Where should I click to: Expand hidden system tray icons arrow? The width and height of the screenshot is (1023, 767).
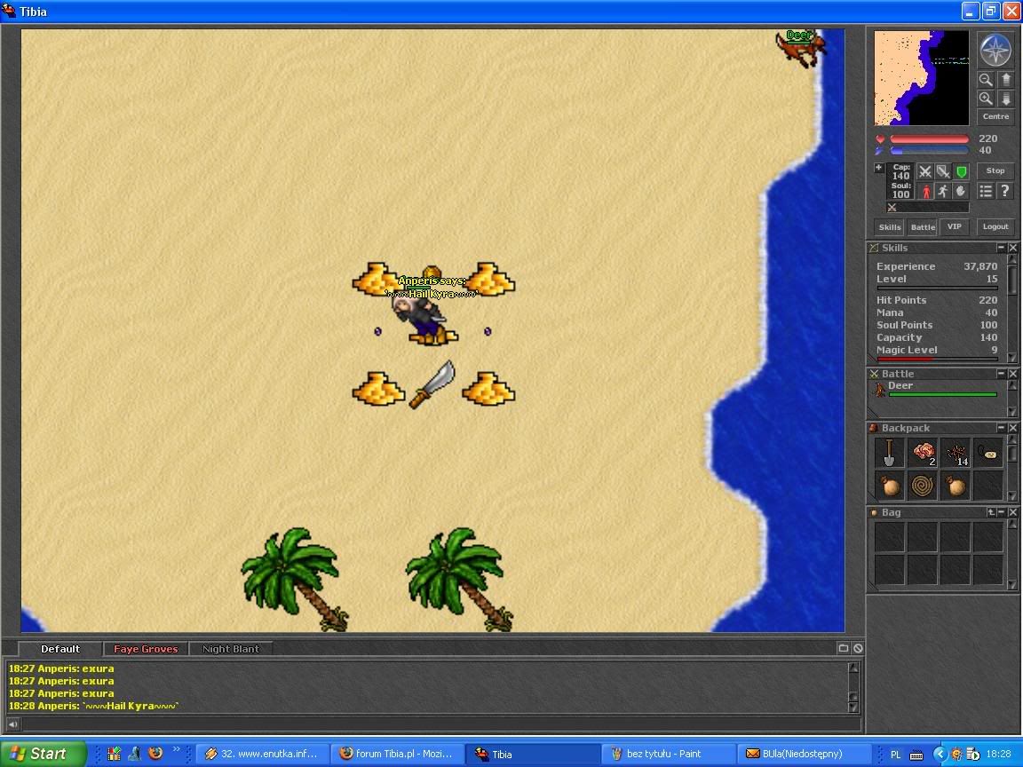pos(940,754)
